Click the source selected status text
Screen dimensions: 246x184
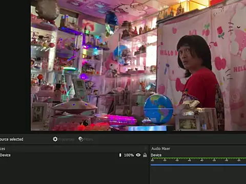[11, 140]
